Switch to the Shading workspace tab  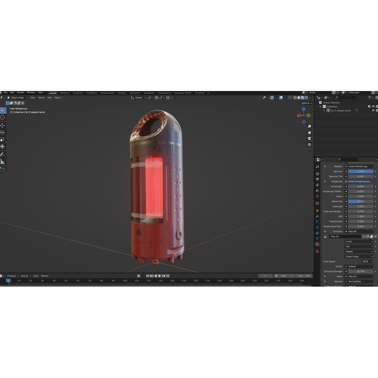[x=121, y=93]
